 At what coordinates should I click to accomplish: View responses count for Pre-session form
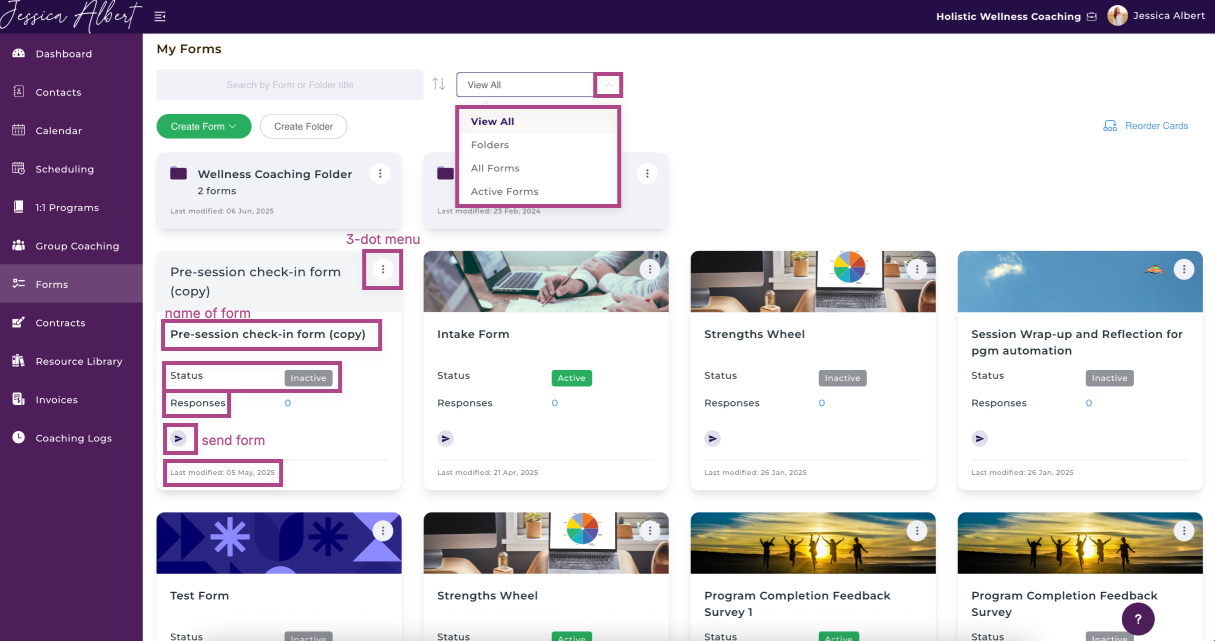(287, 403)
